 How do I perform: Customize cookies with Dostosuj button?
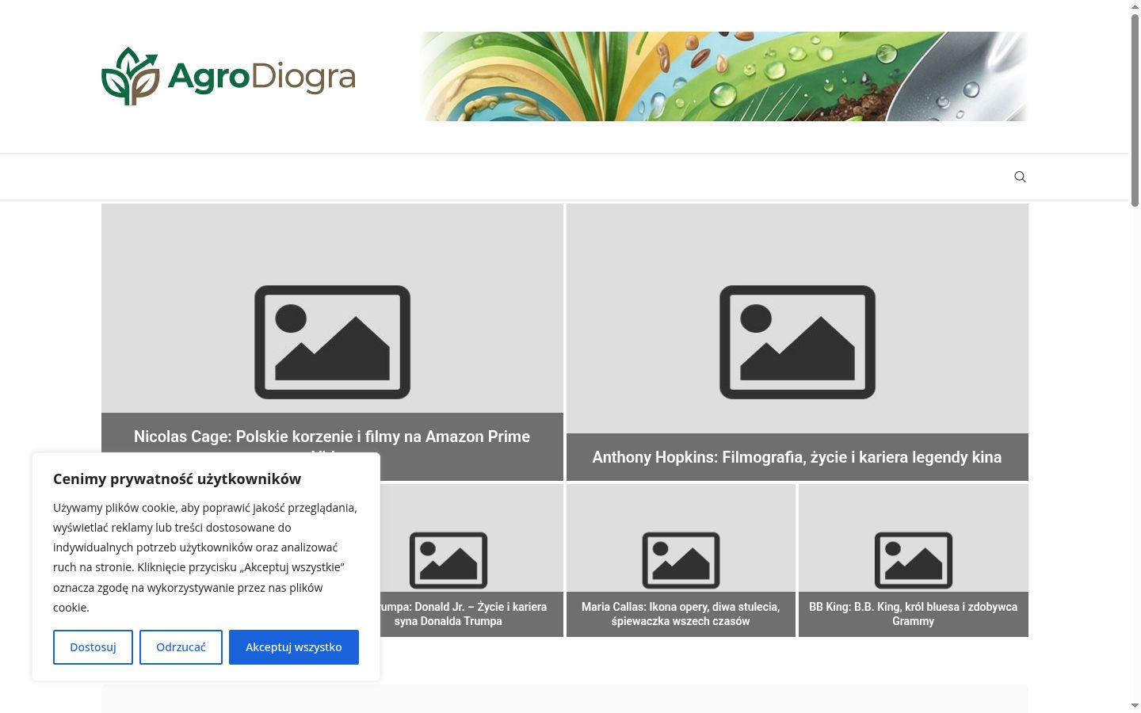(x=93, y=647)
